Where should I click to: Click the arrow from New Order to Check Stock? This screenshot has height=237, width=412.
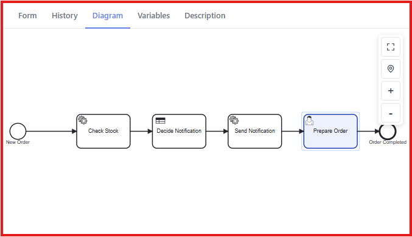coord(51,131)
